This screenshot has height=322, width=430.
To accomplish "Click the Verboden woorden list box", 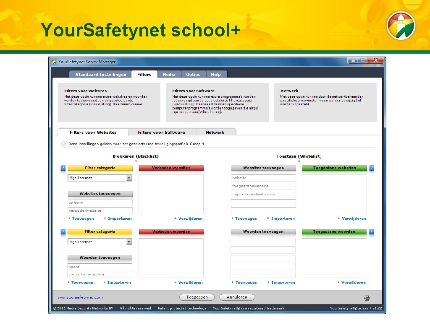I will point(171,258).
